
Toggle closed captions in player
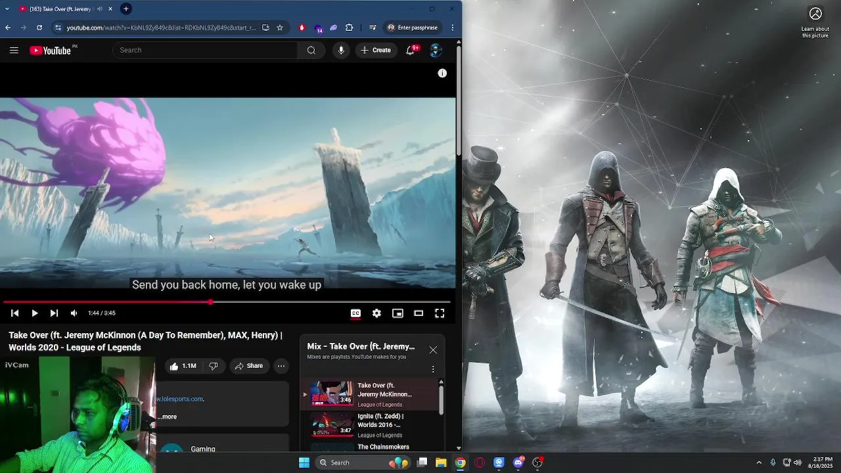coord(355,313)
